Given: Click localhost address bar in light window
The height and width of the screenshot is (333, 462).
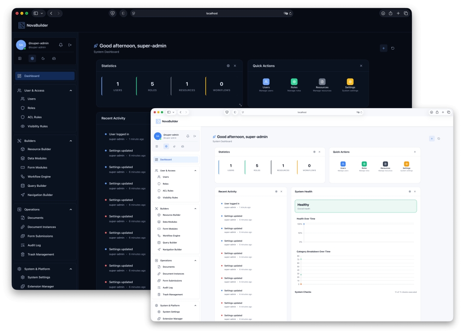Looking at the screenshot, I should pyautogui.click(x=302, y=112).
